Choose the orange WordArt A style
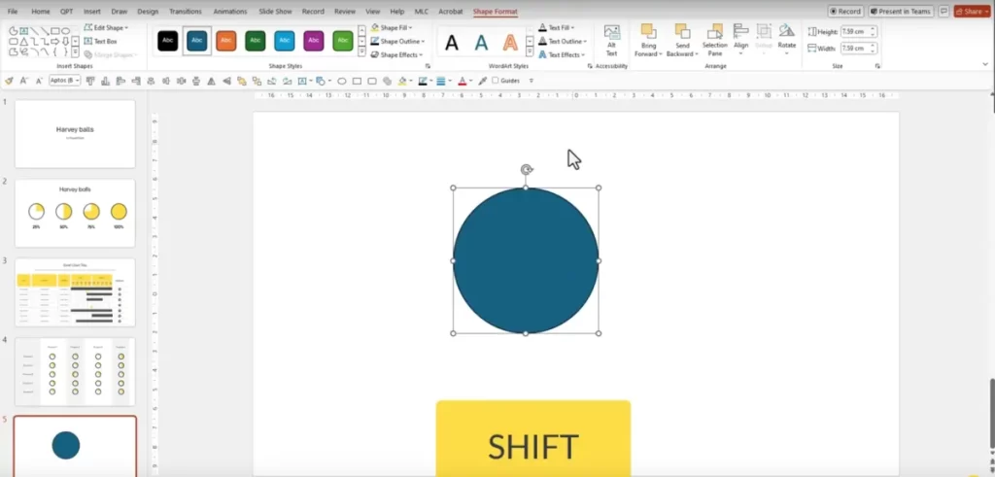Viewport: 995px width, 477px height. point(510,43)
